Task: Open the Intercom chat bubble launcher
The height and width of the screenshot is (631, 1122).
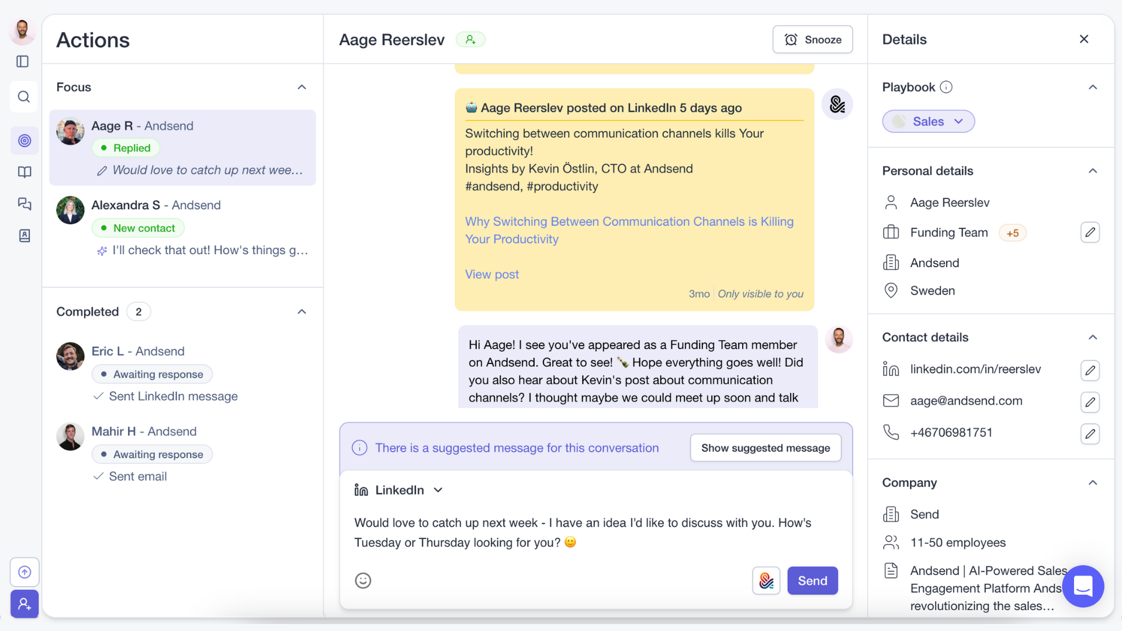Action: [1083, 585]
